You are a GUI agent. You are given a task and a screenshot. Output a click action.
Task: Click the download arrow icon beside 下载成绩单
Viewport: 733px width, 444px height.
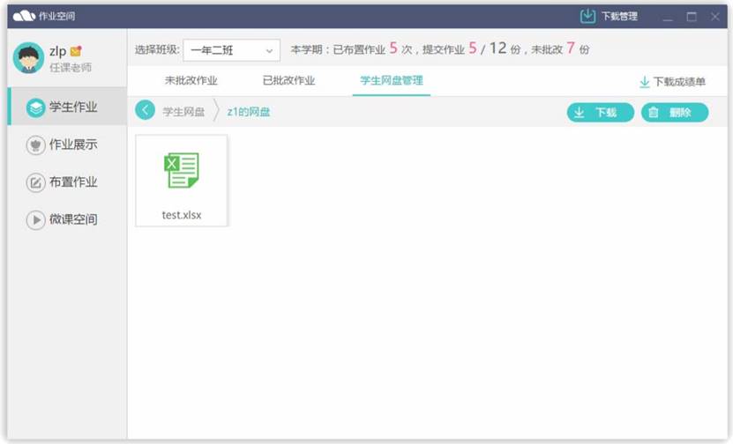[644, 82]
